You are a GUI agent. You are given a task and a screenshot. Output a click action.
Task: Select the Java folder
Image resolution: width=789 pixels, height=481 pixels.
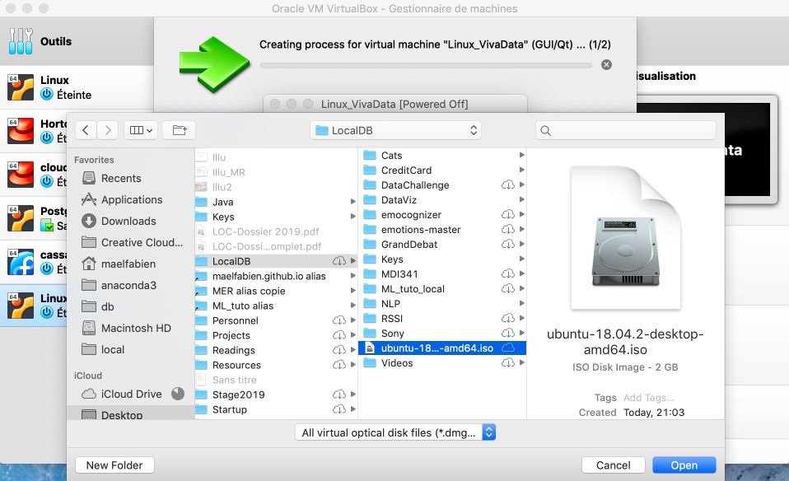[x=276, y=202]
